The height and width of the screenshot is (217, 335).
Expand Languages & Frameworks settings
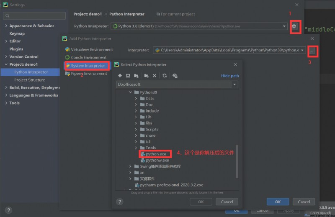pyautogui.click(x=6, y=95)
